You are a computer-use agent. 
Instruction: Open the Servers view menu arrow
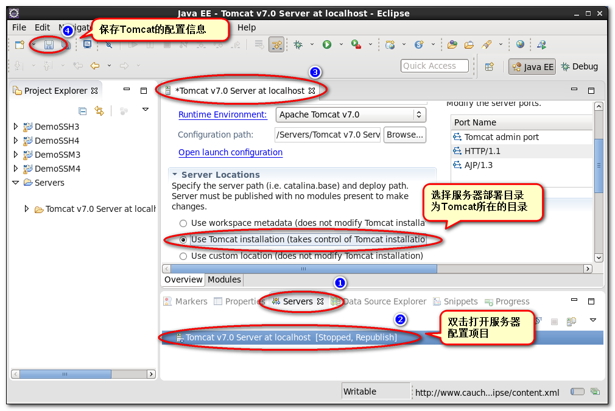(593, 320)
